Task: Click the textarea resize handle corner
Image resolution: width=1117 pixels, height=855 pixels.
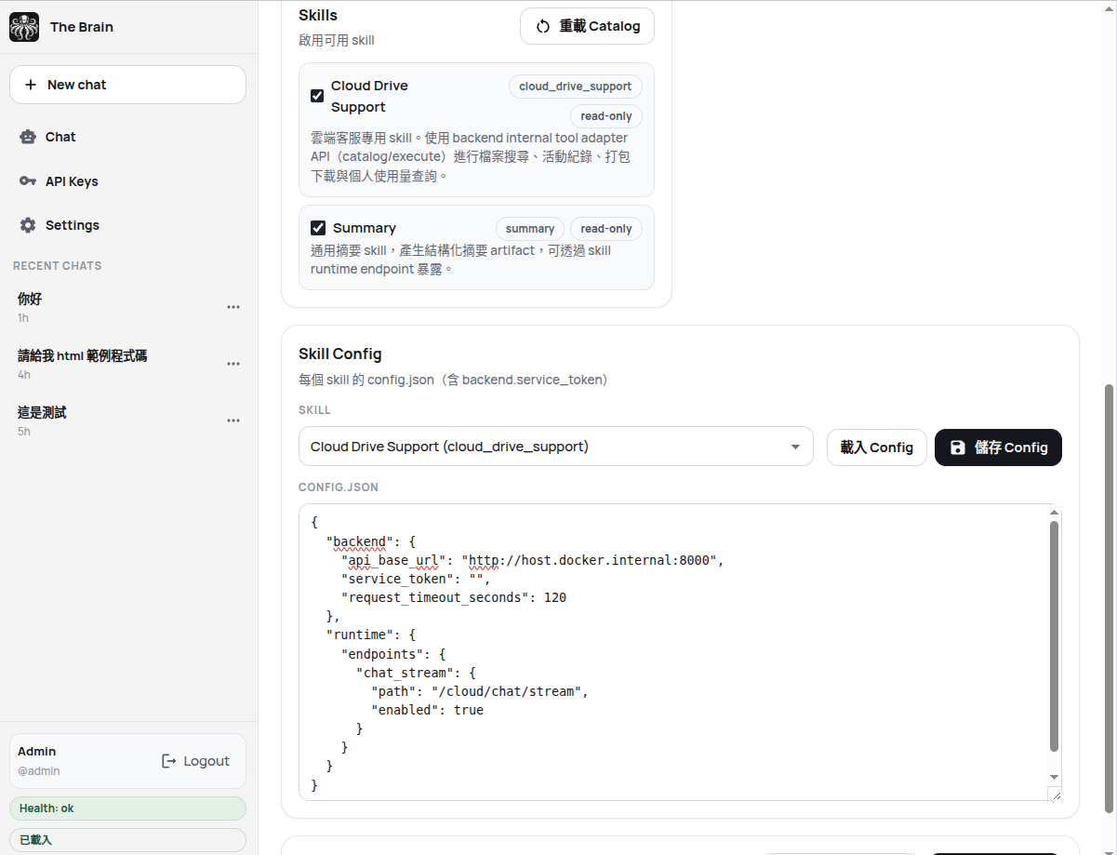Action: [x=1055, y=794]
